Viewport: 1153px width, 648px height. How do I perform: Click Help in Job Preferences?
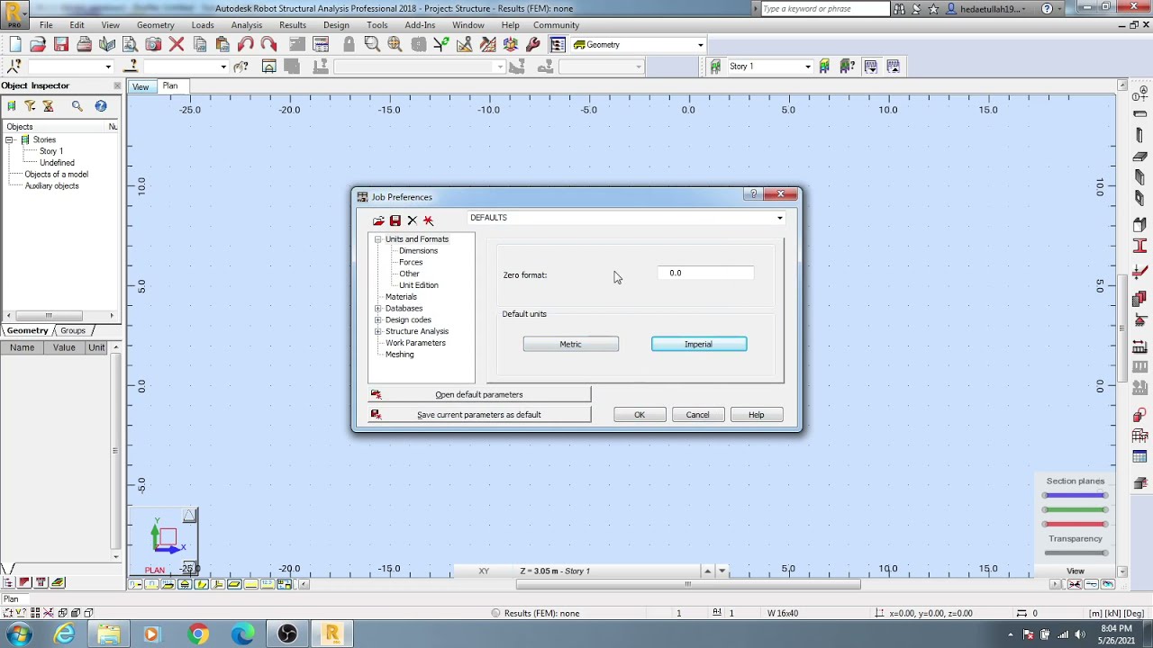(757, 415)
